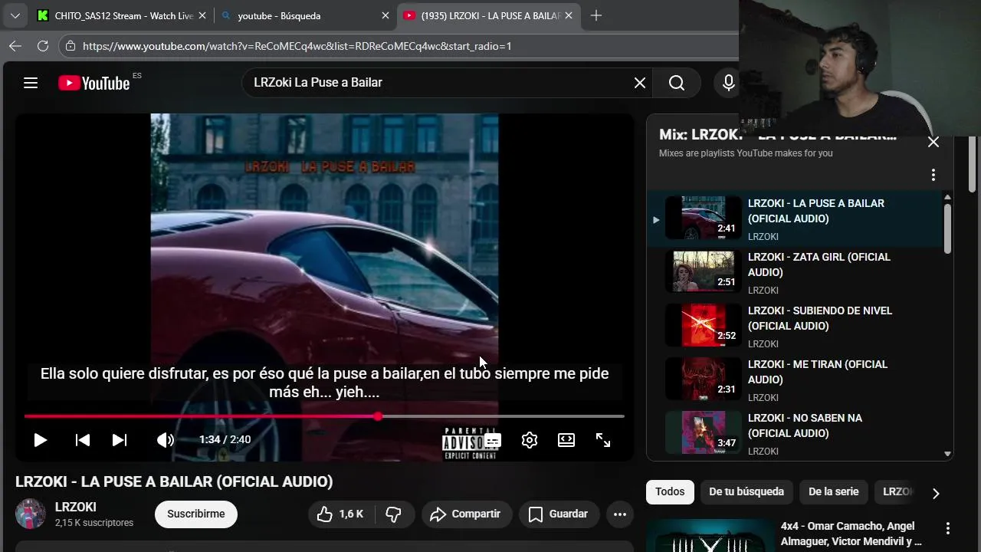
Task: View site information icon in address bar
Action: pos(71,46)
